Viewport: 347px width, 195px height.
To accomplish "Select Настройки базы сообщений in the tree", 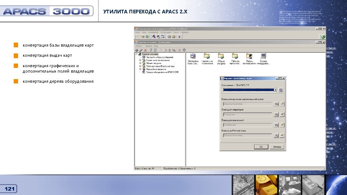I will (159, 57).
